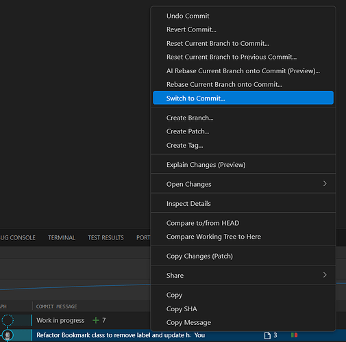
Task: Open the Test Results panel tab
Action: click(106, 237)
